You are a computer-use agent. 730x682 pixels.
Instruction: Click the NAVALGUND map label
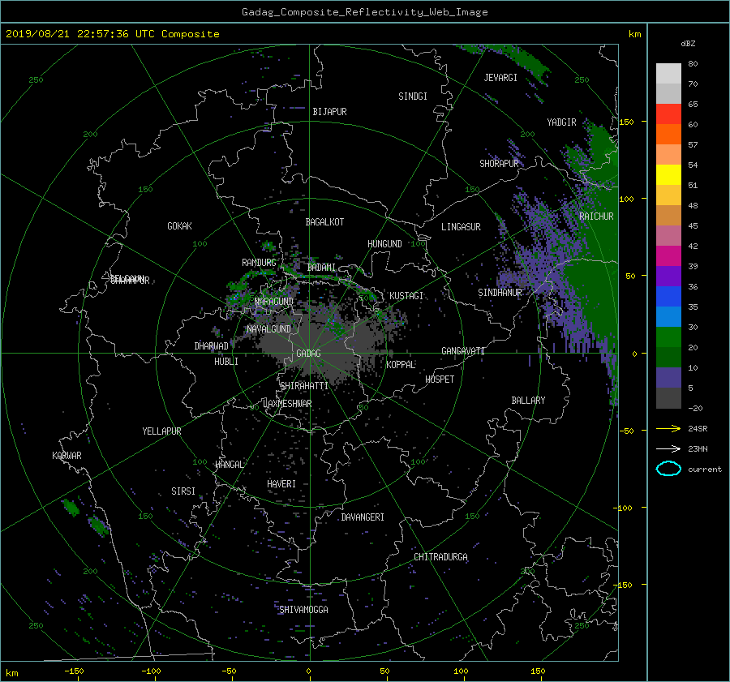(x=268, y=329)
